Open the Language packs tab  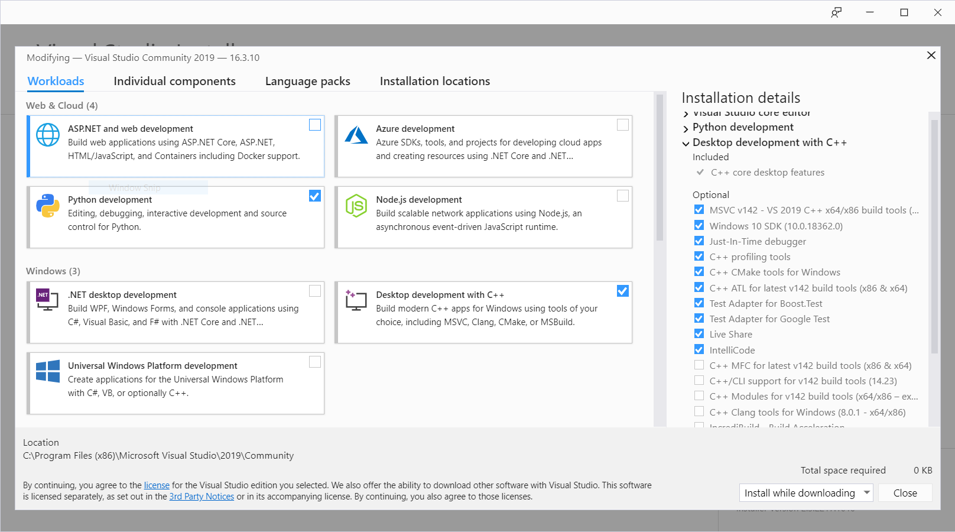coord(307,81)
